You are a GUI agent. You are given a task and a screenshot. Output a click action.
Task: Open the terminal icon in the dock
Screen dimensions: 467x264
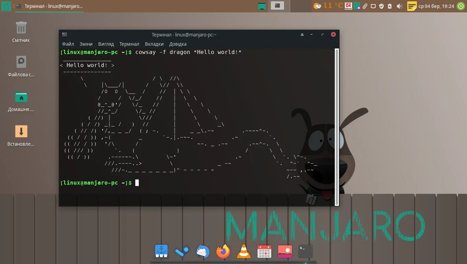(306, 252)
